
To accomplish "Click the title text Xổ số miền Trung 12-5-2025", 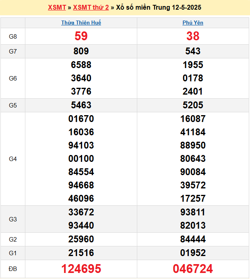I will pos(159,7).
